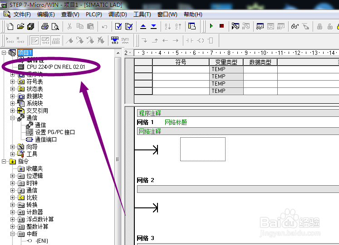Collapse the 项目1 root node
The height and width of the screenshot is (245, 339).
tap(4, 53)
